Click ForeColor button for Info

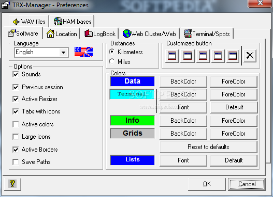click(x=234, y=121)
